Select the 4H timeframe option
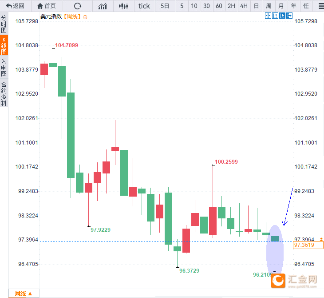 (x=244, y=6)
